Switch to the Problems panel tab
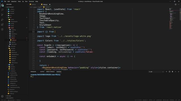The image size is (181, 101). pyautogui.click(x=33, y=72)
